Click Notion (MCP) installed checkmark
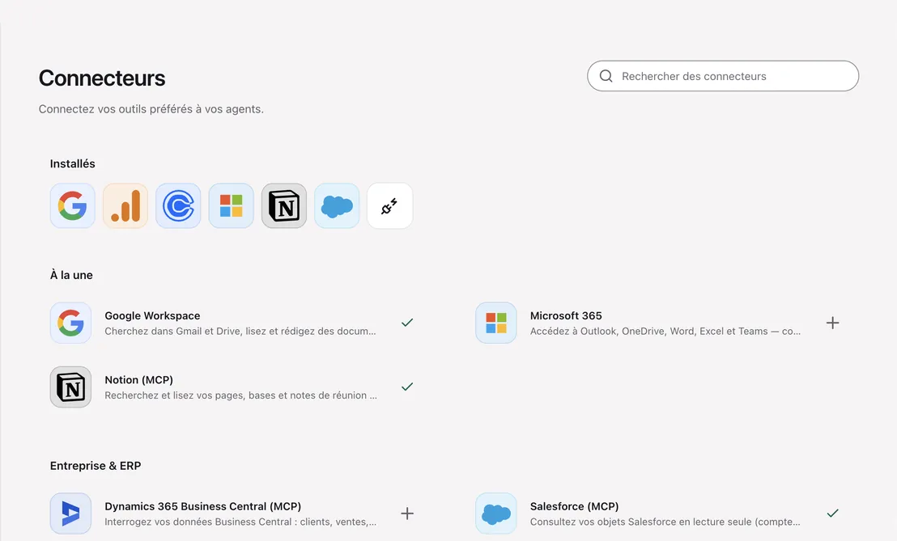897x541 pixels. tap(407, 387)
